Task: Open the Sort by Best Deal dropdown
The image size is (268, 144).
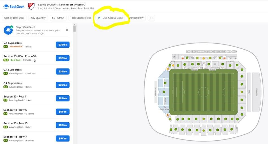Action: (x=14, y=18)
